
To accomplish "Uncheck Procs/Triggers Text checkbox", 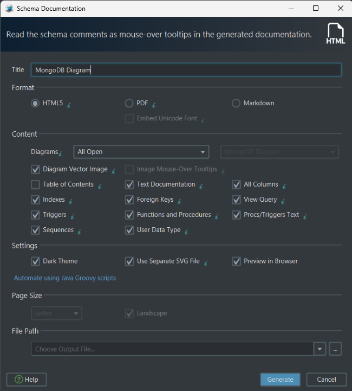I will [236, 215].
